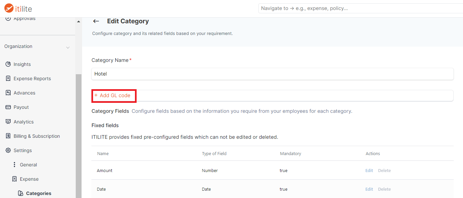Expand the Expense settings item

coord(29,179)
